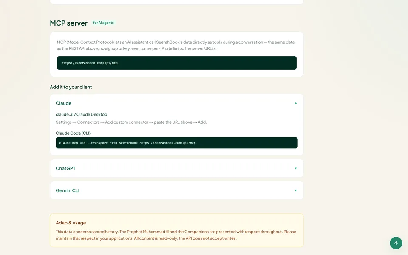408x255 pixels.
Task: Click the Claude accordion title
Action: pyautogui.click(x=63, y=103)
